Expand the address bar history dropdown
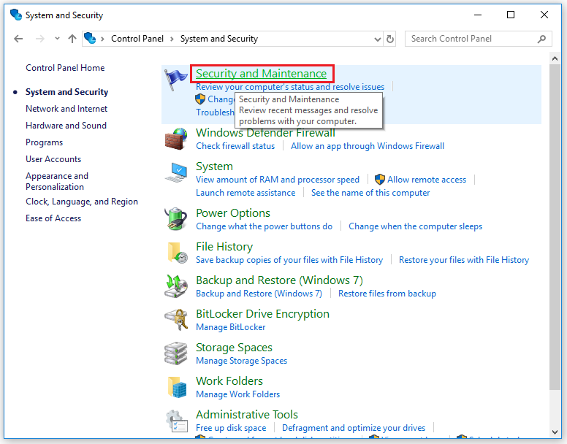The width and height of the screenshot is (567, 444). 377,39
